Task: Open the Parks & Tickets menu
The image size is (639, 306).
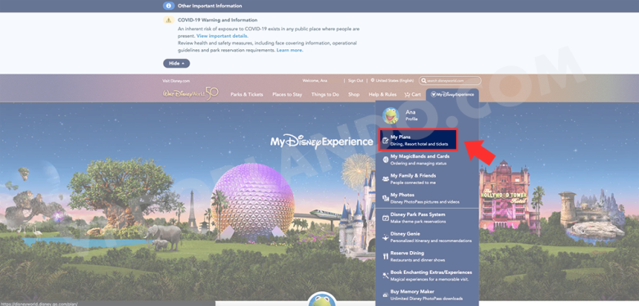Action: point(247,94)
